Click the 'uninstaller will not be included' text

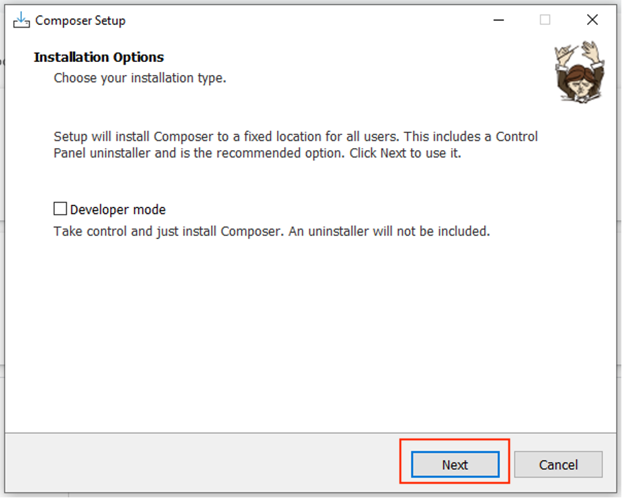398,231
